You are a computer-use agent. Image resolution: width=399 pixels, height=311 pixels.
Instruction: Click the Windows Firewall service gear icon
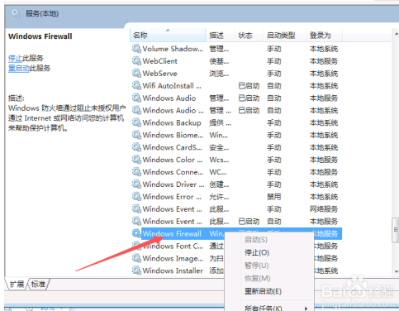136,233
